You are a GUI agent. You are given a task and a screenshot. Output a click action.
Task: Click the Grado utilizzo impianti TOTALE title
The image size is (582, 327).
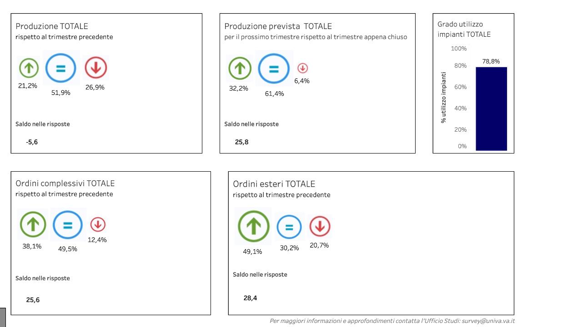(x=464, y=29)
